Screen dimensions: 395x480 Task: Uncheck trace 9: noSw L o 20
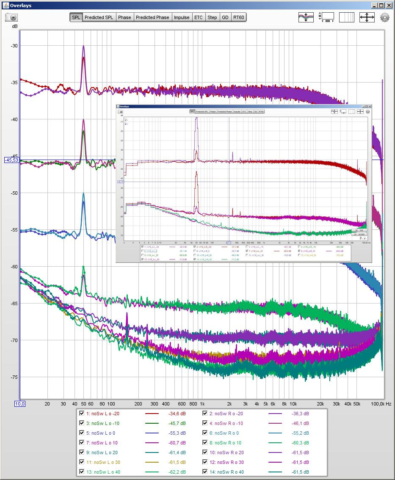pyautogui.click(x=82, y=452)
